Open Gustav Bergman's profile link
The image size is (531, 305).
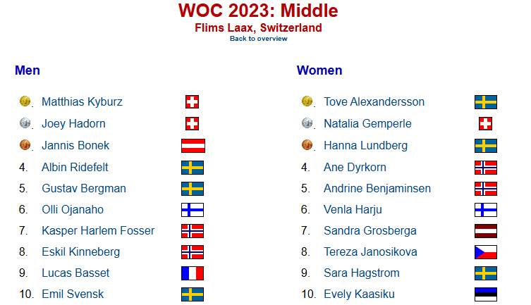coord(84,188)
